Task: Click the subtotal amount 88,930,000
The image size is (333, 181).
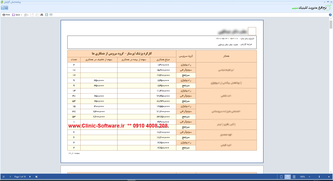Action: tap(163, 101)
